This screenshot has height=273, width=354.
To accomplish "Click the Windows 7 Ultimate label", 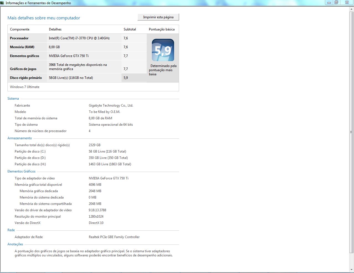I will coord(25,87).
